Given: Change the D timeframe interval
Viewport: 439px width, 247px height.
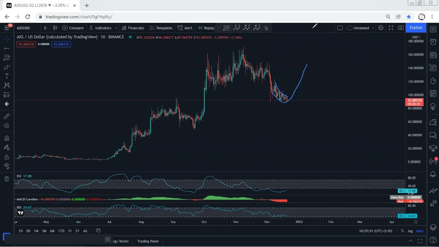Looking at the screenshot, I should click(45, 28).
